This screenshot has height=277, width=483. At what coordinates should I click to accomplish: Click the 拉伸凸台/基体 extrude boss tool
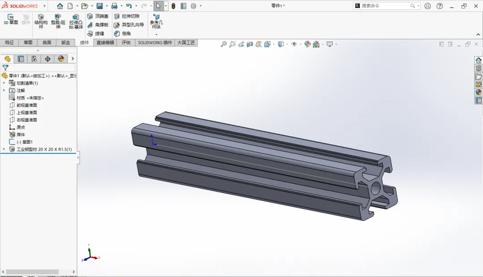[x=76, y=21]
